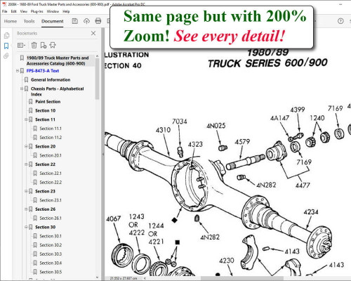This screenshot has height=281, width=351.
Task: Collapse the FPS-8473-A Text bookmark
Action: 18,71
